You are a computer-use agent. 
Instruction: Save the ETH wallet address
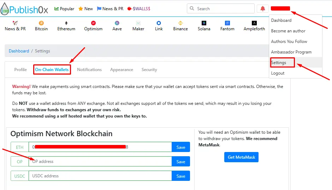[181, 147]
